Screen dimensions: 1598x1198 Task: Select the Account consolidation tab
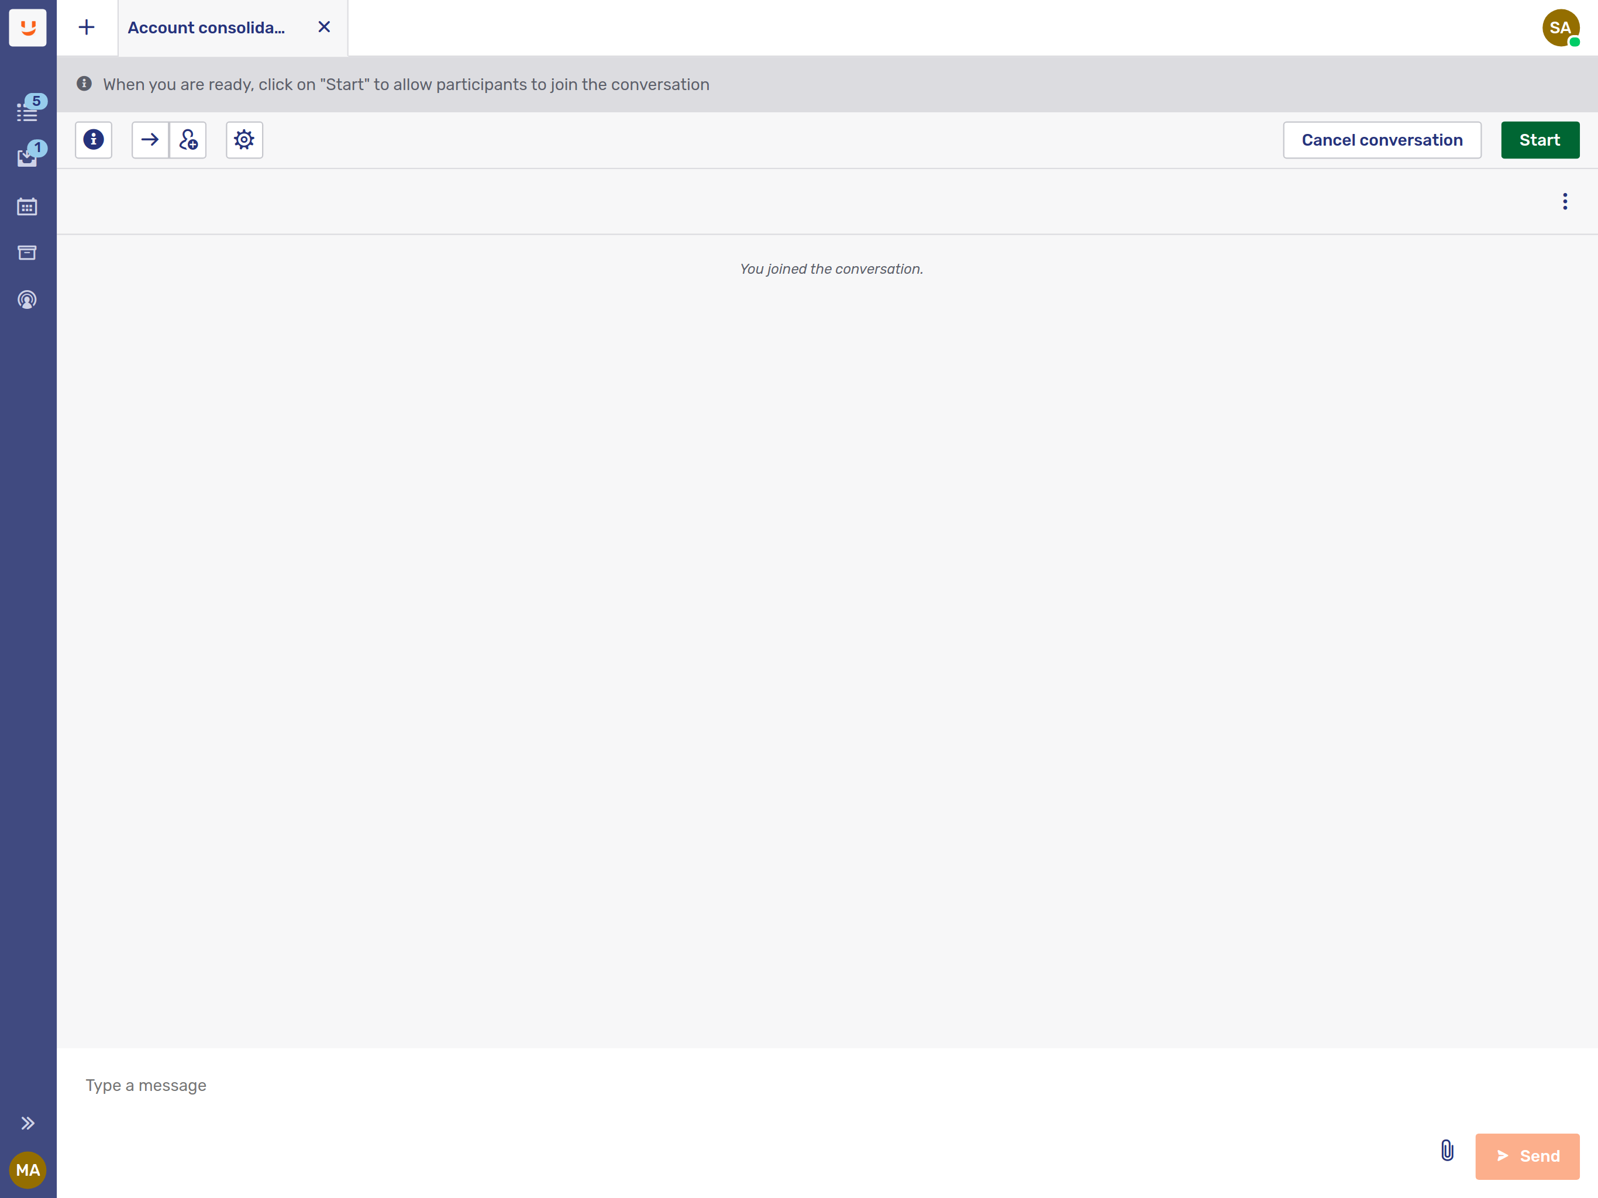(x=206, y=27)
